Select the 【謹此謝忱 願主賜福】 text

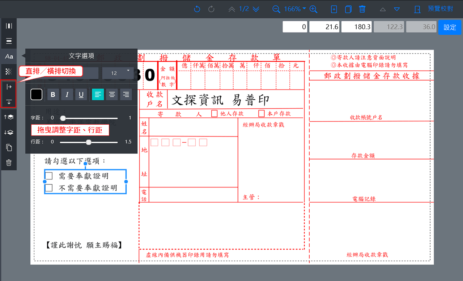point(84,245)
